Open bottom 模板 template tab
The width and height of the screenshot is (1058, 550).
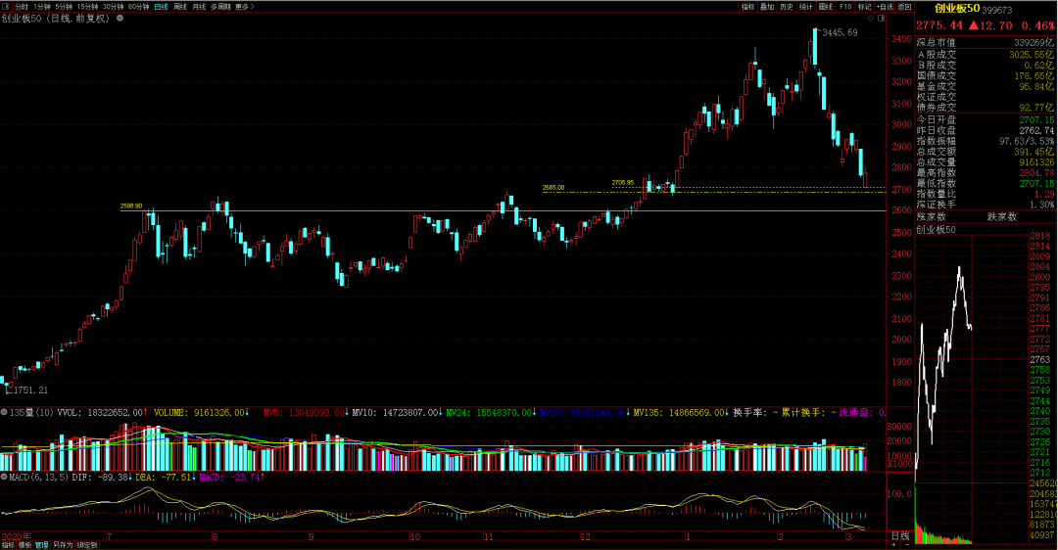tap(24, 545)
